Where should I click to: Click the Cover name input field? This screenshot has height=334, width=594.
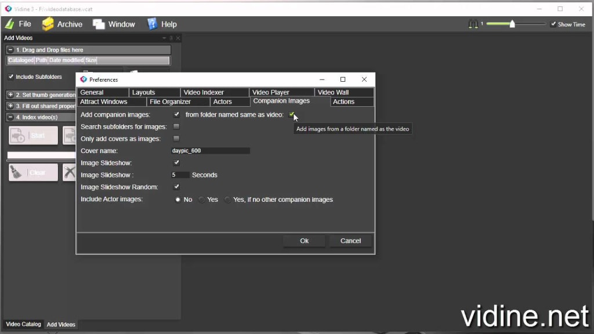pos(210,151)
